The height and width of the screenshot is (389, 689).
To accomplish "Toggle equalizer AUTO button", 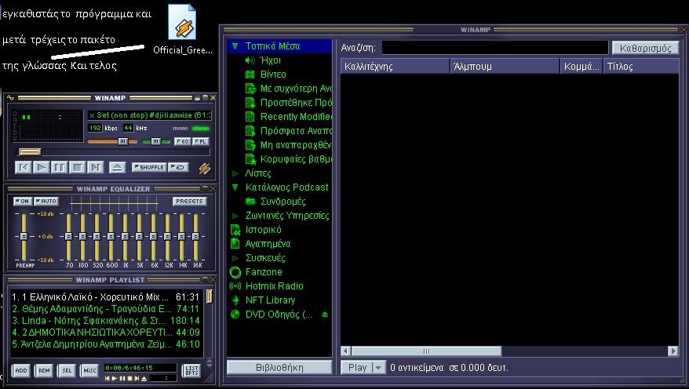I will tap(46, 201).
